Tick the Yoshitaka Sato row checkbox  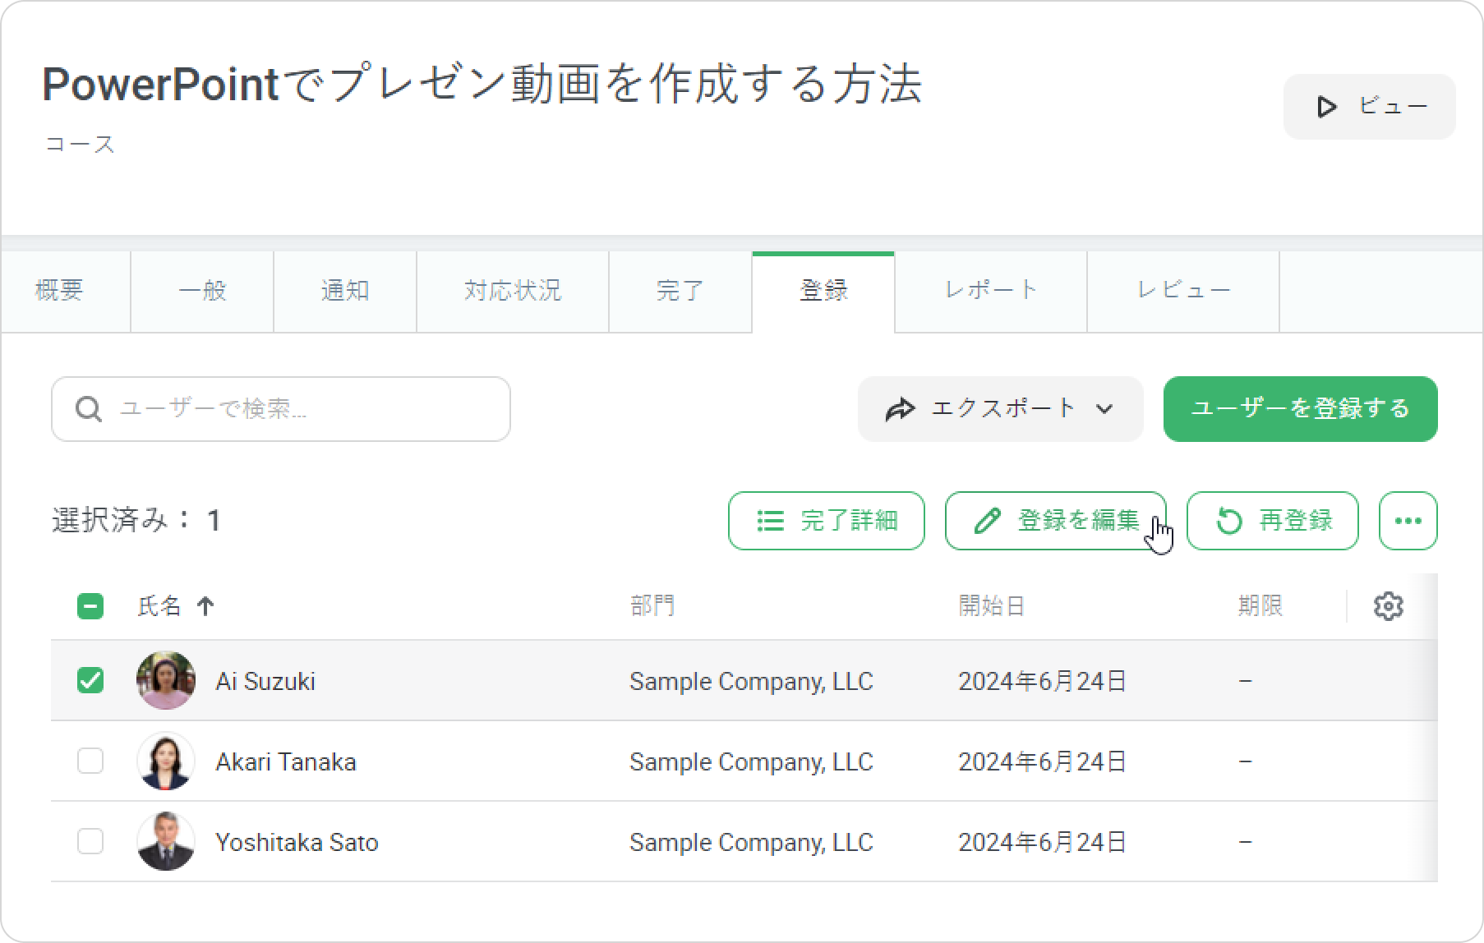tap(90, 842)
